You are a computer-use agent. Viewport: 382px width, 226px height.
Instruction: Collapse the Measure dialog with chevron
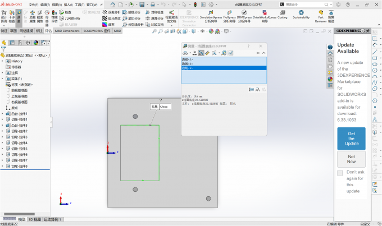point(263,53)
